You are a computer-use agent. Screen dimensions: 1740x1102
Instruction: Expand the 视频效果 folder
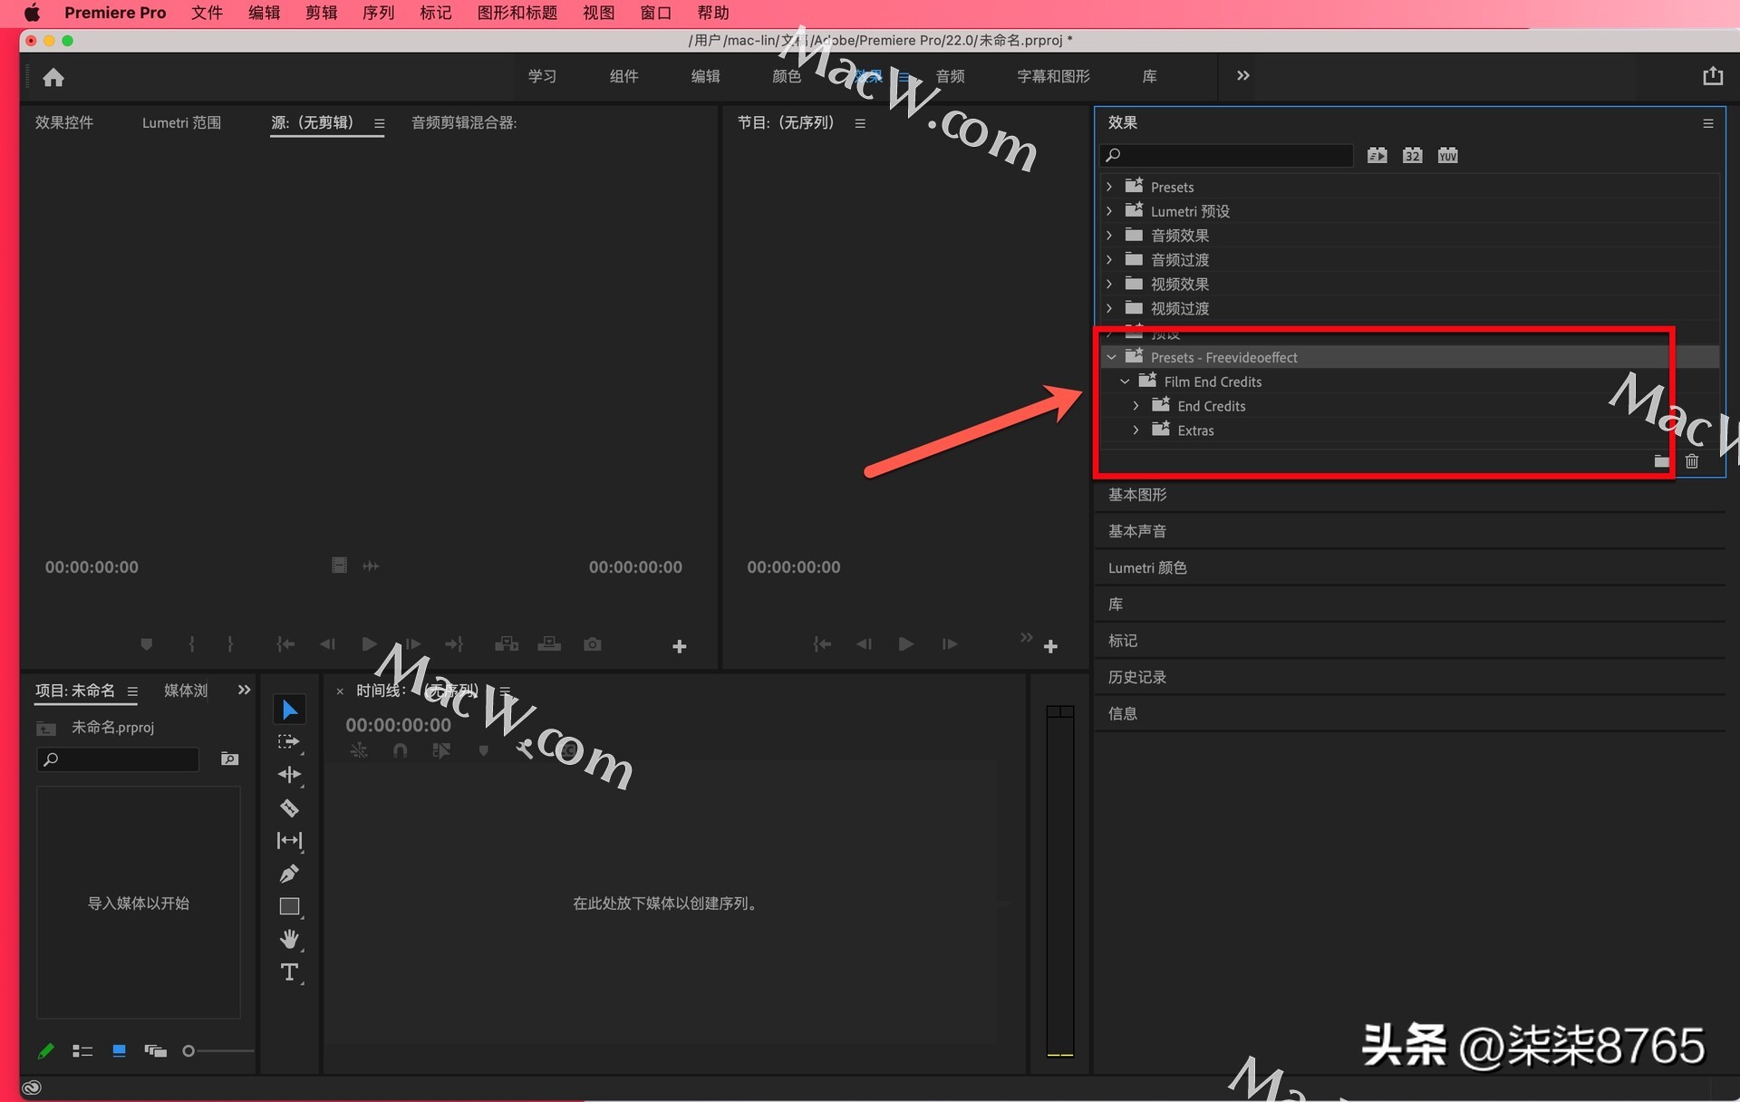tap(1109, 285)
